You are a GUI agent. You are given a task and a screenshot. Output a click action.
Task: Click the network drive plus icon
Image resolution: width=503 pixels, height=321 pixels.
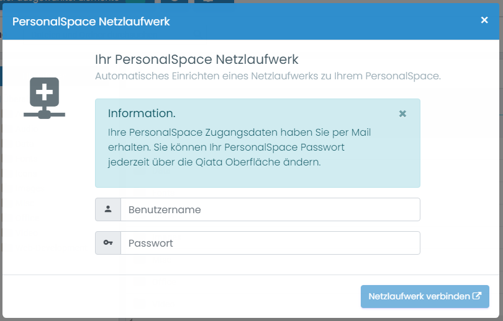(x=44, y=98)
